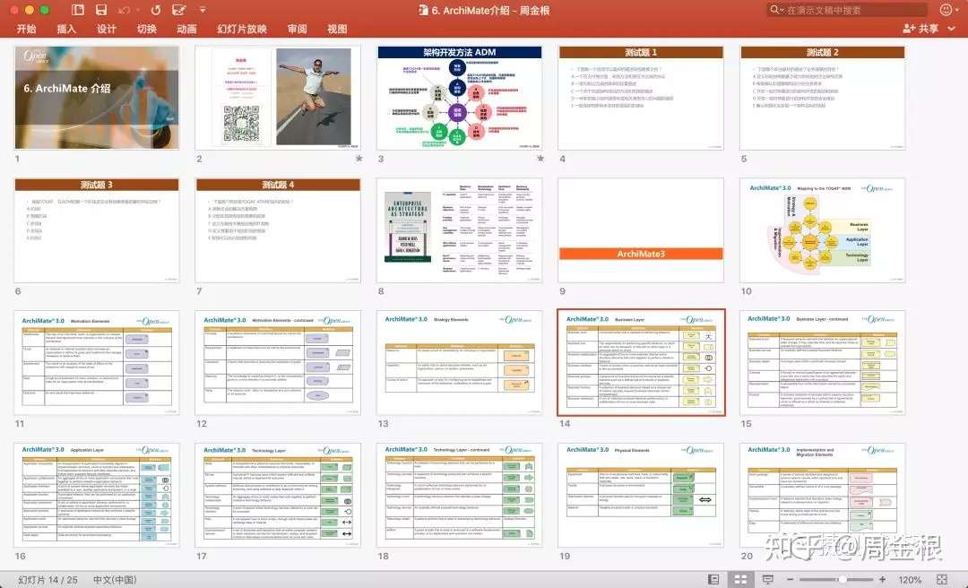Click the search magnifier icon
968x588 pixels.
point(775,10)
